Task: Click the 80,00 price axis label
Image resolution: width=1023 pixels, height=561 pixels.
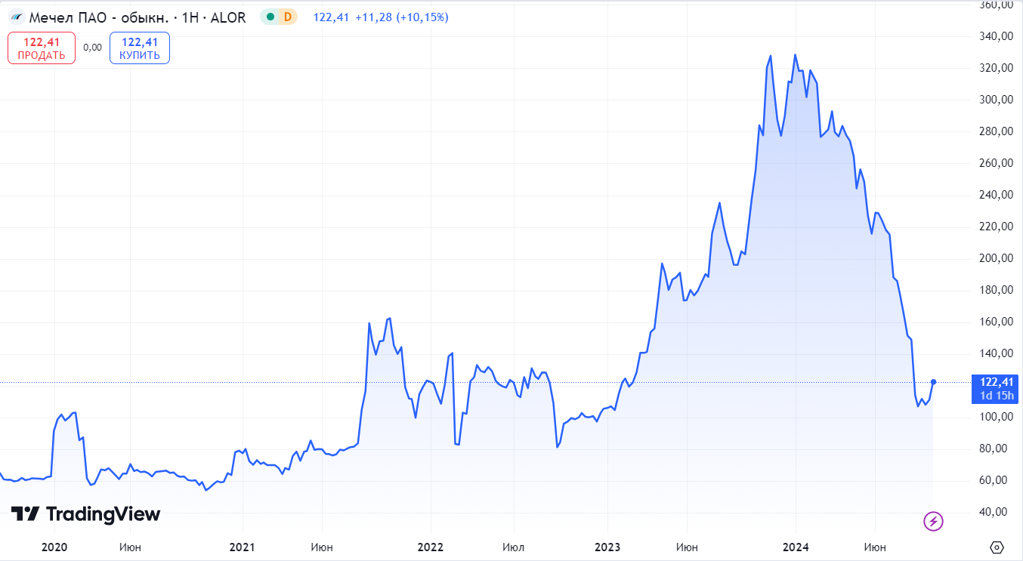Action: pyautogui.click(x=994, y=448)
